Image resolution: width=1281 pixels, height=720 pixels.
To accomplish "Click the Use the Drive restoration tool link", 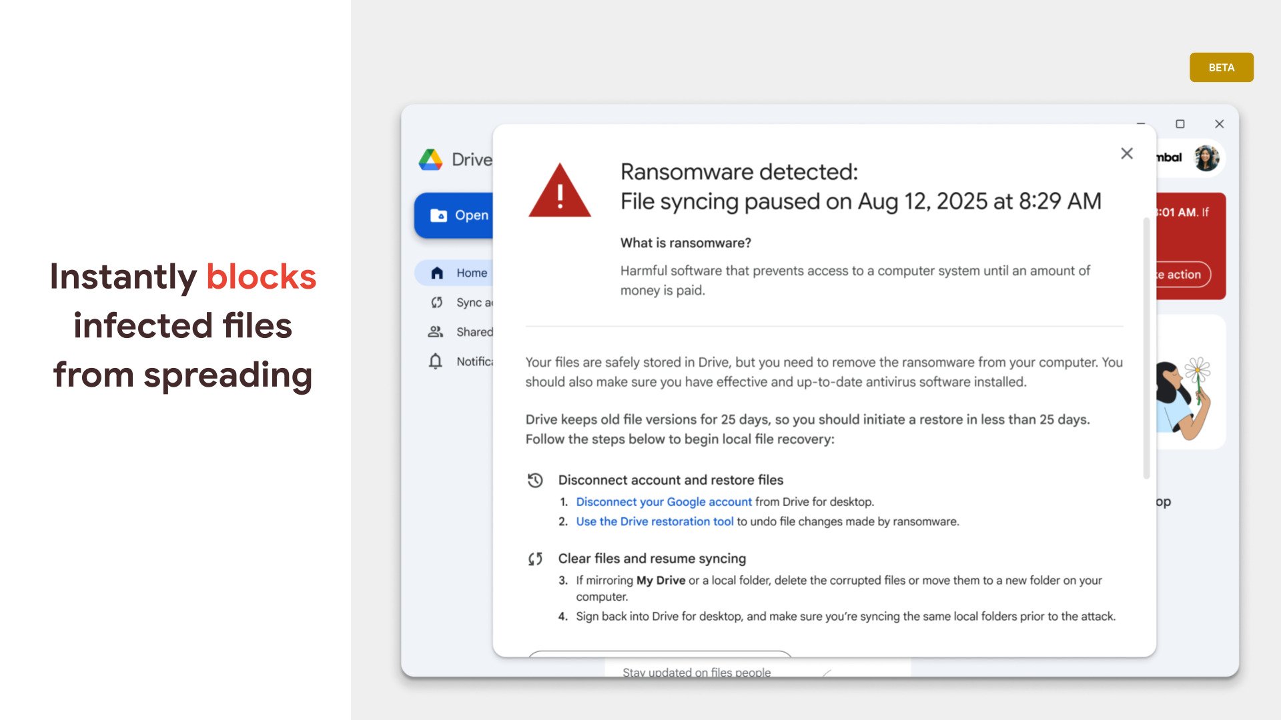I will [x=655, y=521].
